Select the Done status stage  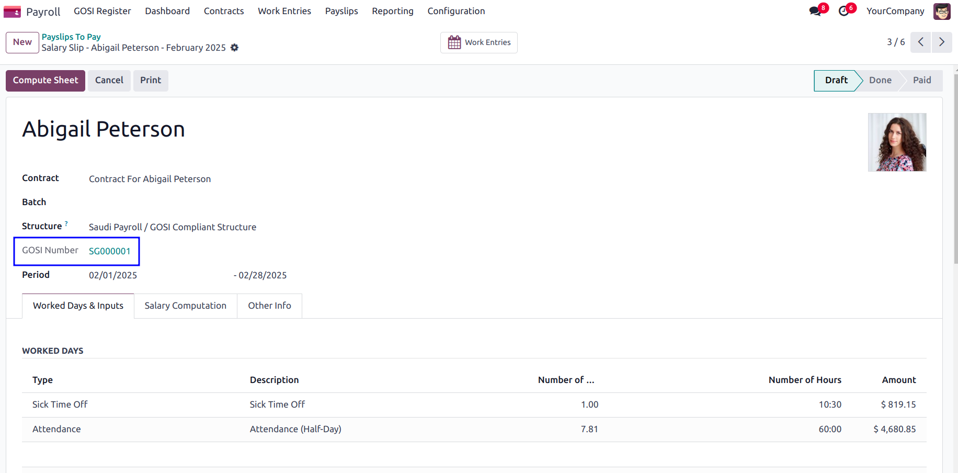tap(880, 81)
